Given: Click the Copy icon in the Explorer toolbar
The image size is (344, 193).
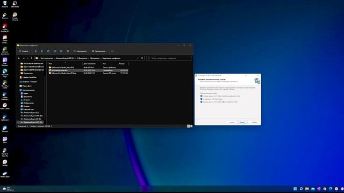Looking at the screenshot, I should (x=42, y=51).
